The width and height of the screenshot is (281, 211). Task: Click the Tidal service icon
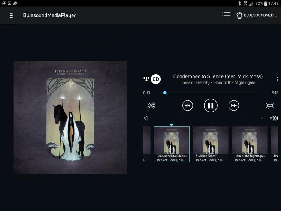point(146,79)
